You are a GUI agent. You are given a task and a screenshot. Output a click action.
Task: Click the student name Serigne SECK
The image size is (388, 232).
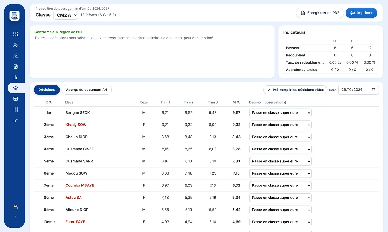pyautogui.click(x=78, y=113)
